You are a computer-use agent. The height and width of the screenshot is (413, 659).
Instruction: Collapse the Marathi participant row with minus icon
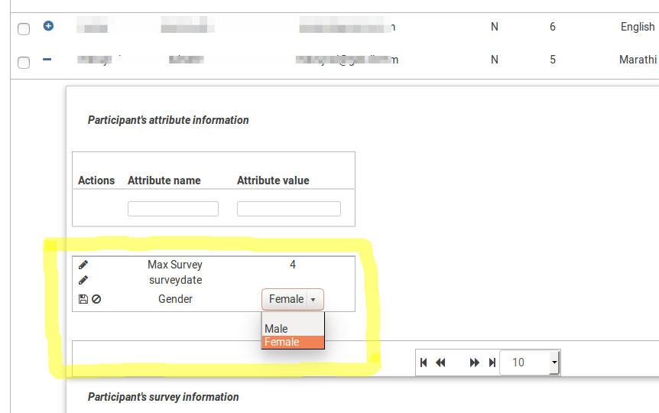pyautogui.click(x=47, y=59)
